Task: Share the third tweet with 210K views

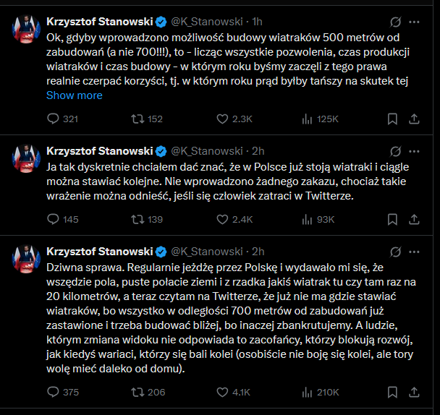Action: pyautogui.click(x=416, y=392)
